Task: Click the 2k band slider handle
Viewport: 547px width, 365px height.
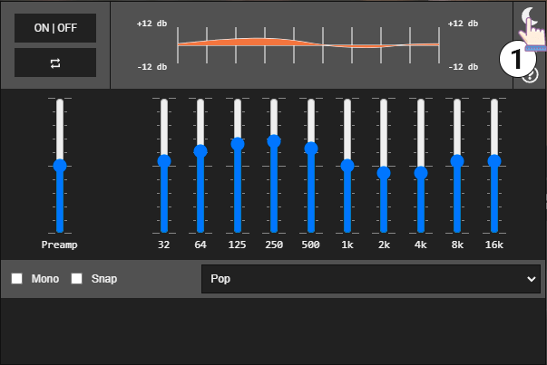Action: pos(384,173)
